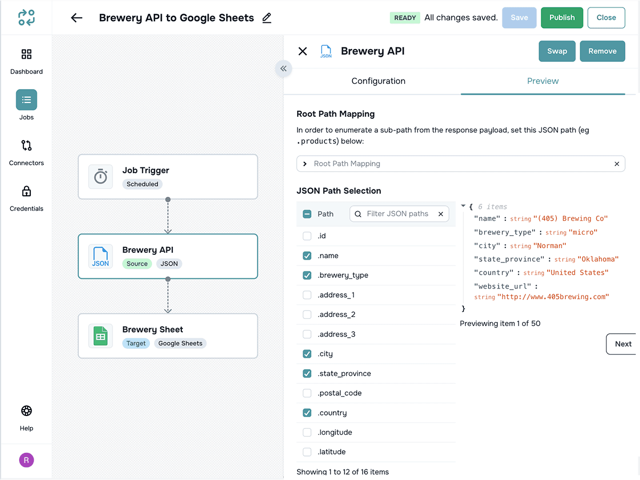
Task: Uncheck the .country checkbox
Action: coord(307,413)
